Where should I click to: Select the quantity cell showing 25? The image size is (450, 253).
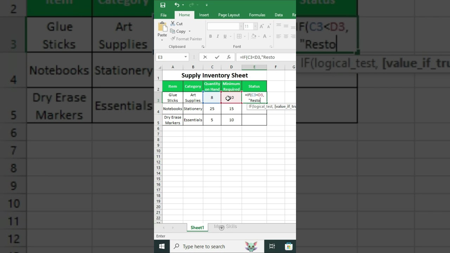pyautogui.click(x=212, y=109)
